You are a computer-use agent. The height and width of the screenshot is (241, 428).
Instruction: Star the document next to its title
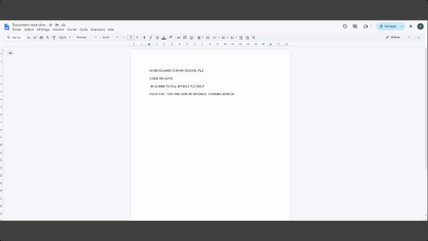51,25
